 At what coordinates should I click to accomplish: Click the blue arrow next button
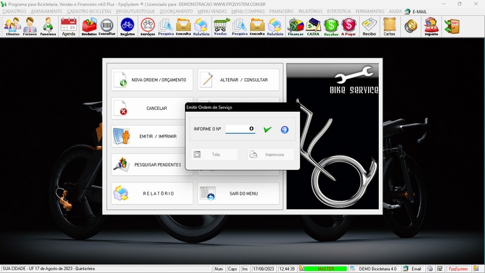pos(284,130)
